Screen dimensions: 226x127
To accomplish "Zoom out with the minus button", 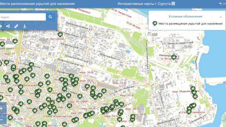I will (1, 120).
